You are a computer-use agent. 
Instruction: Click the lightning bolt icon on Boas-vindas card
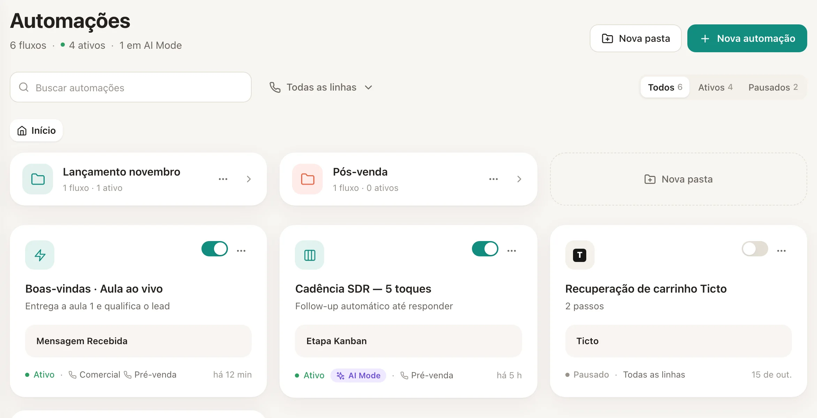click(x=40, y=255)
